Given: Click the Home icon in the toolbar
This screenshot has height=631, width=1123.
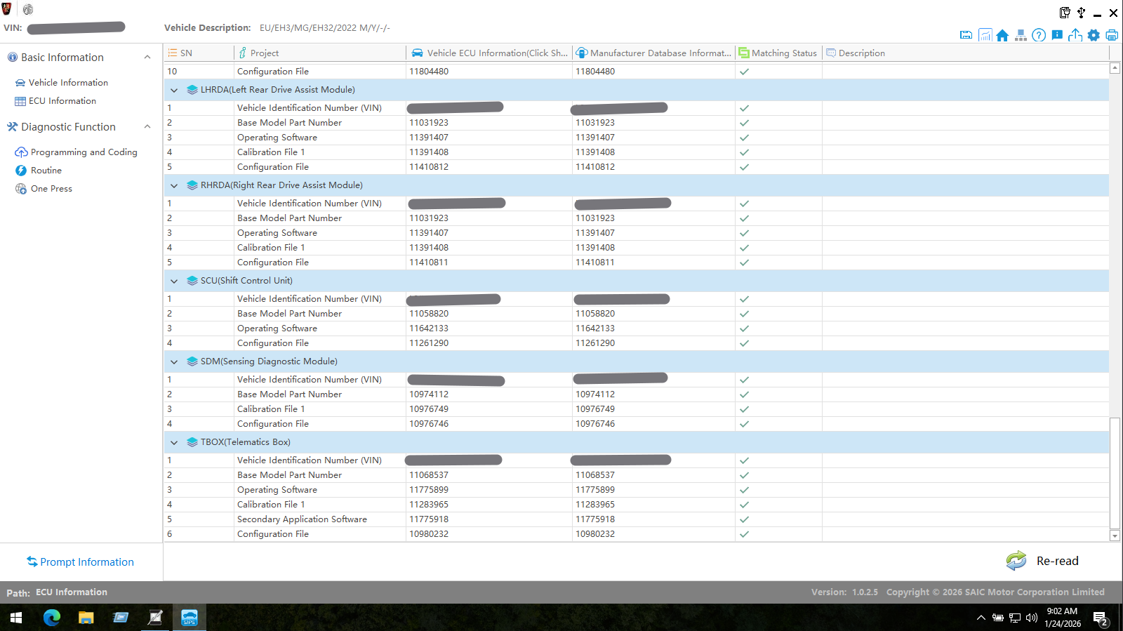Looking at the screenshot, I should click(1002, 35).
